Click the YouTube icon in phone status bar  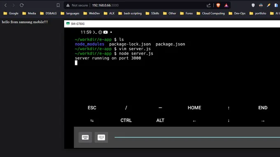105,32
